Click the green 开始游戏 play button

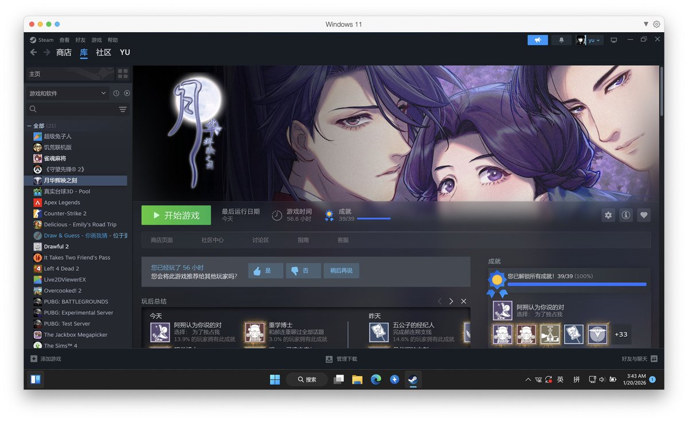[x=176, y=215]
